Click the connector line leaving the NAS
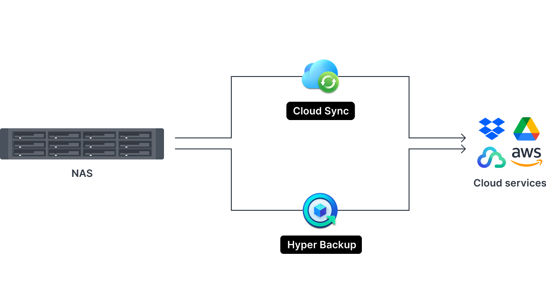This screenshot has width=546, height=307. (x=202, y=137)
